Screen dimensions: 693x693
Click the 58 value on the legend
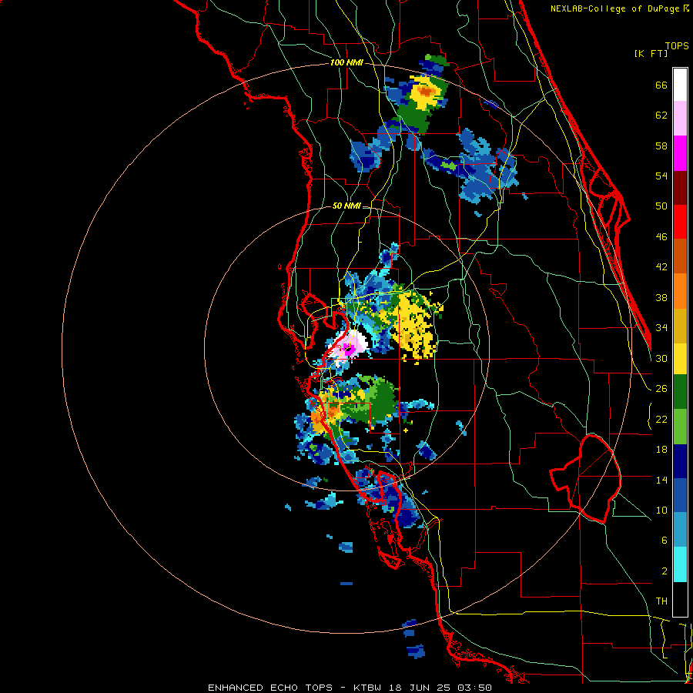click(661, 146)
